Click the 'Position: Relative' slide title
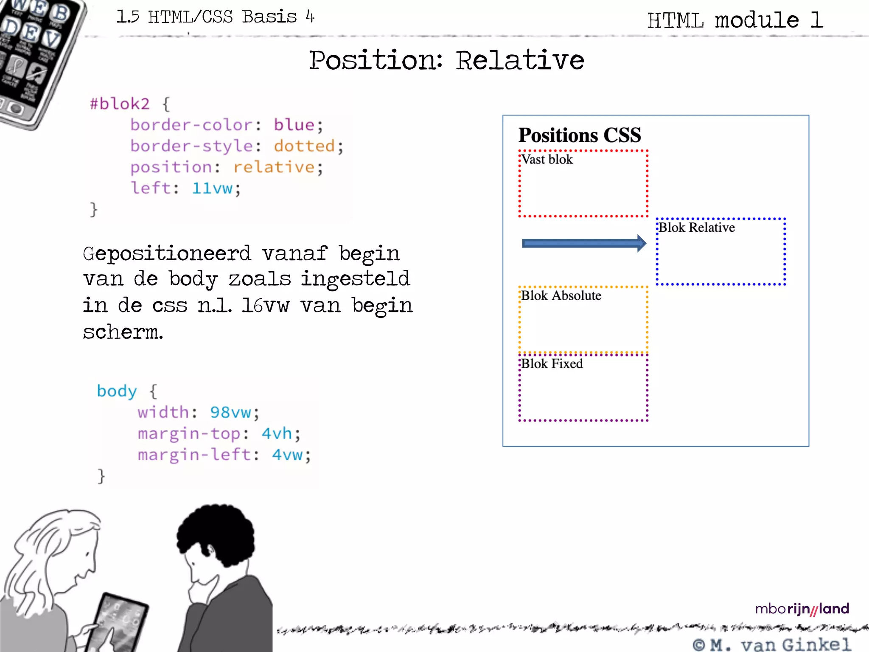This screenshot has height=652, width=869. (446, 60)
